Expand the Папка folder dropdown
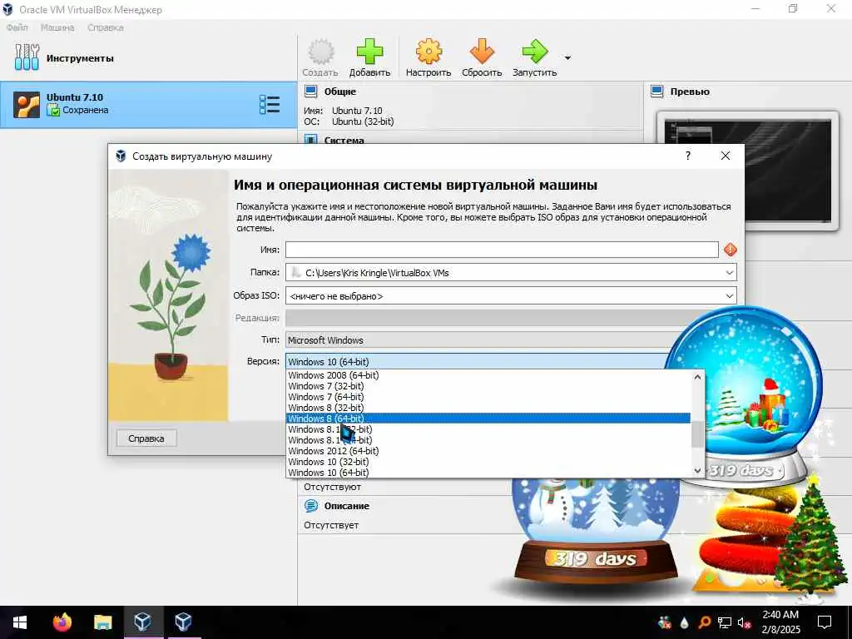The image size is (852, 639). pyautogui.click(x=730, y=273)
